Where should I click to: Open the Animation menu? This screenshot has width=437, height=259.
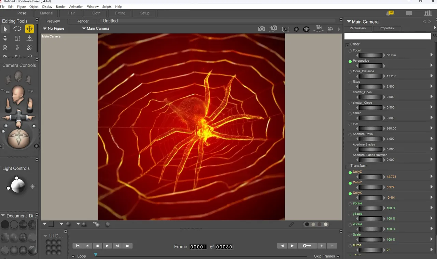[x=76, y=6]
